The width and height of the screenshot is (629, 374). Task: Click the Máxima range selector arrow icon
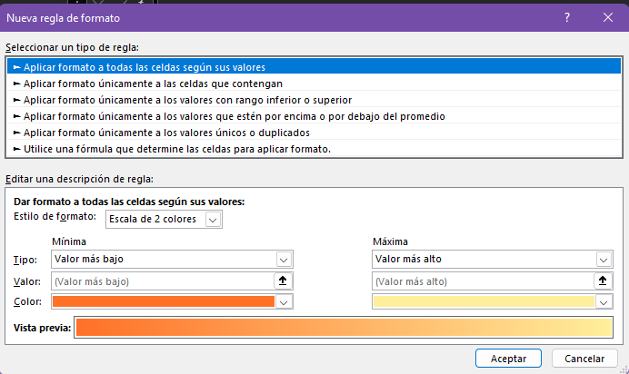(603, 280)
